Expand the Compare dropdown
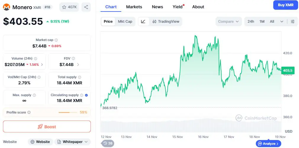 (x=229, y=22)
